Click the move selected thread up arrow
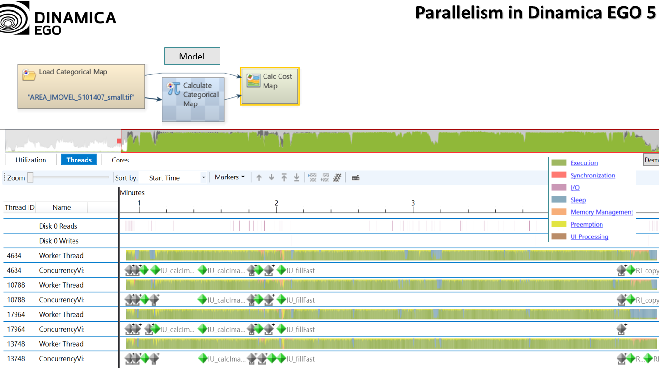The width and height of the screenshot is (661, 368). coord(259,177)
